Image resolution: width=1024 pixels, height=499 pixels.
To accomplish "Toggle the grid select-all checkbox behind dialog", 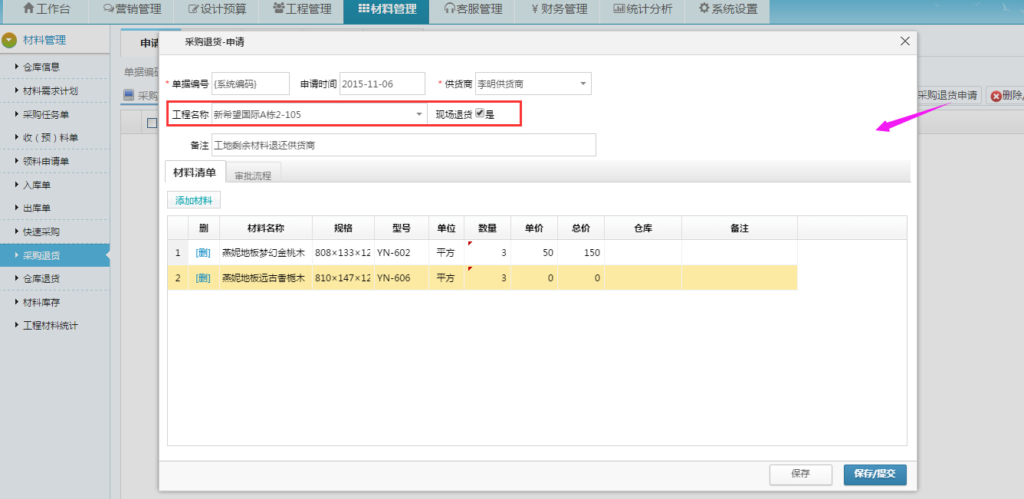I will [152, 123].
